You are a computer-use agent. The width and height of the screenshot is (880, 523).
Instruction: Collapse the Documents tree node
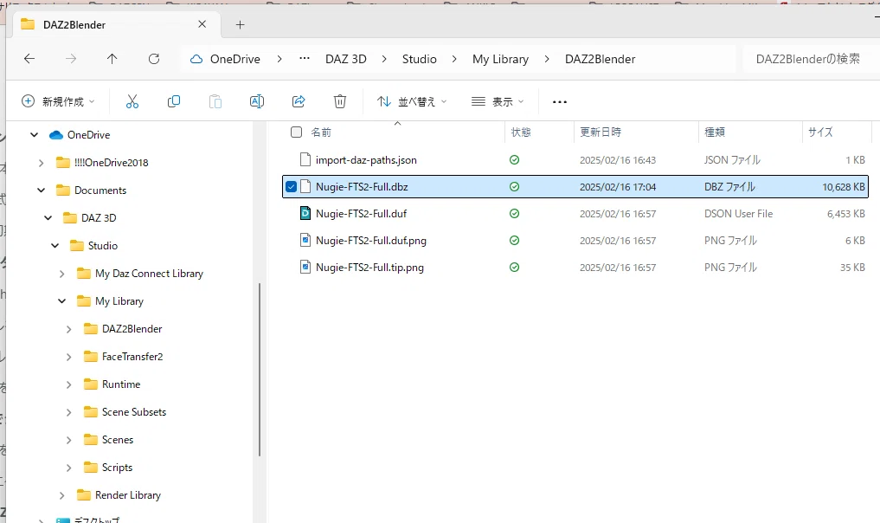click(41, 190)
